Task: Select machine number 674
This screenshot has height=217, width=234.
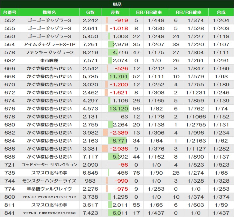Action: (10, 101)
